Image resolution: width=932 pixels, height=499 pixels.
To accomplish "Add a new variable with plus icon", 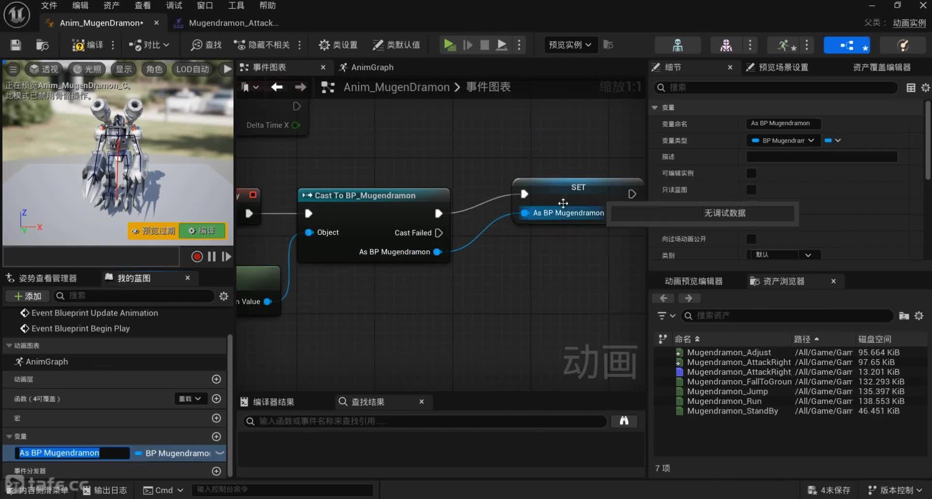I will (216, 436).
